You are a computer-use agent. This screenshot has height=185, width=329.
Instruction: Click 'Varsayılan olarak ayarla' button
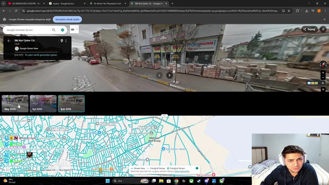67,19
